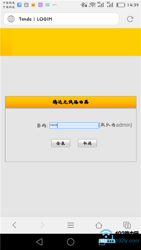Open the tabs switcher showing 2
The image size is (141, 250).
click(x=127, y=225)
